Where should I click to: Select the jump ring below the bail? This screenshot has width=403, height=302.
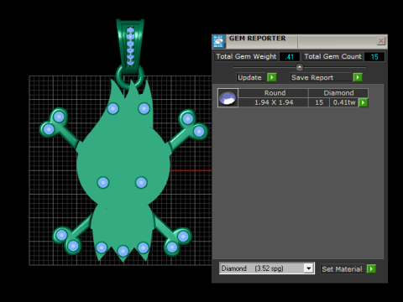coord(130,77)
